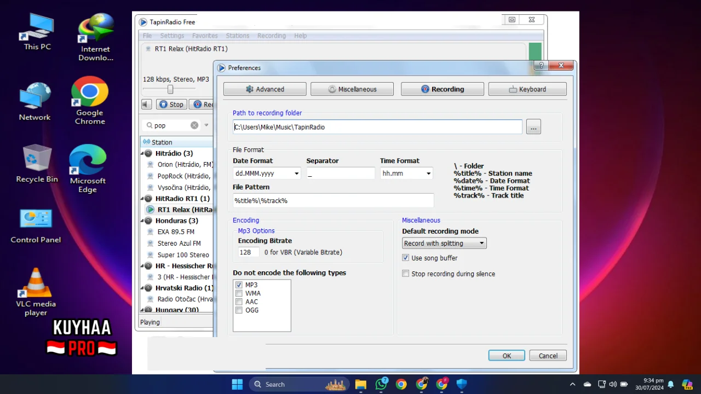Viewport: 701px width, 394px height.
Task: Collapse the Honduras (3) group
Action: [x=143, y=221]
